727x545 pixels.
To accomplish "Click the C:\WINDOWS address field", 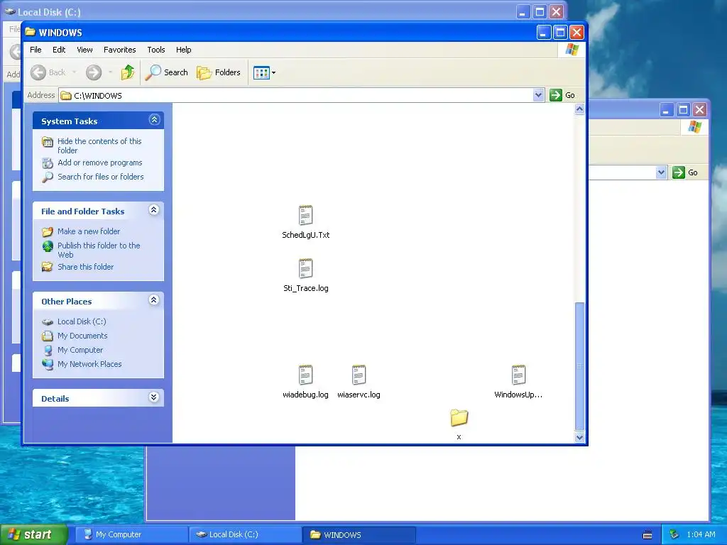I will (x=296, y=96).
